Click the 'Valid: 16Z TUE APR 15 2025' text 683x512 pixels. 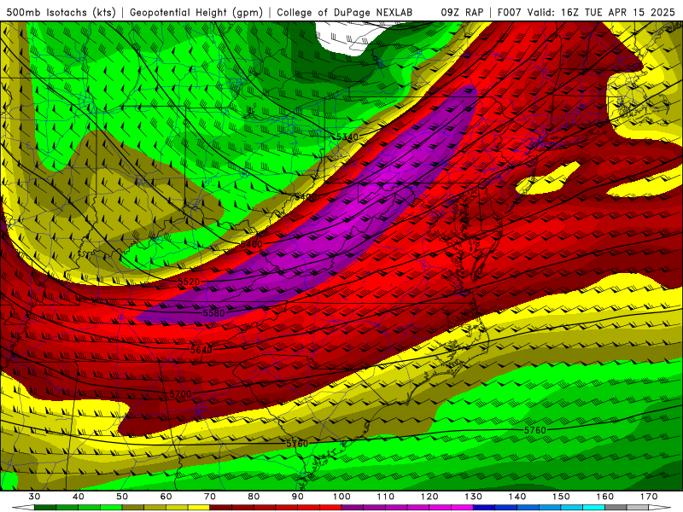click(x=601, y=13)
